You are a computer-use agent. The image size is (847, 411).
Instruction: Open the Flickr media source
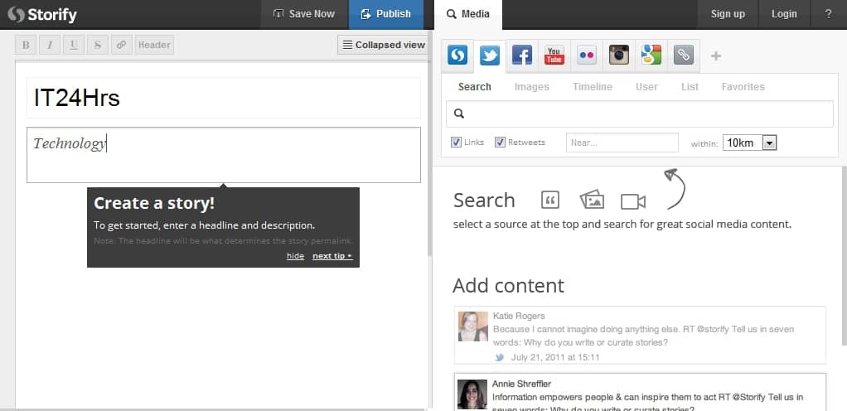pos(586,56)
